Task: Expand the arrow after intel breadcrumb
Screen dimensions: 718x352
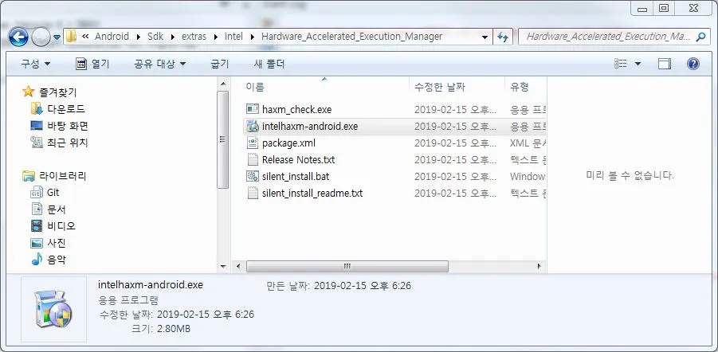Action: [253, 37]
